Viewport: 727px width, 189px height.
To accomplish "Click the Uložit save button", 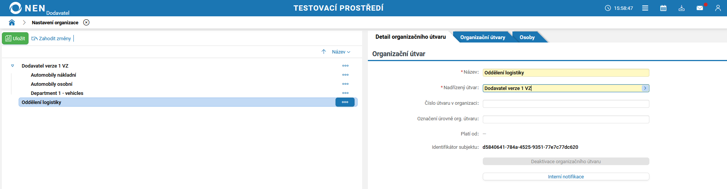I will 15,38.
